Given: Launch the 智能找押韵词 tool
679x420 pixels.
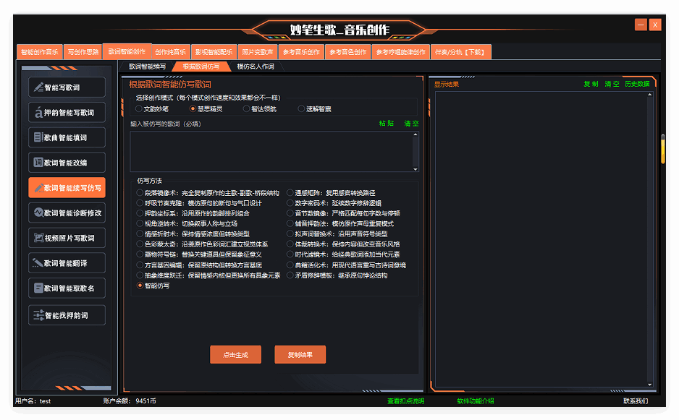Looking at the screenshot, I should pyautogui.click(x=67, y=315).
